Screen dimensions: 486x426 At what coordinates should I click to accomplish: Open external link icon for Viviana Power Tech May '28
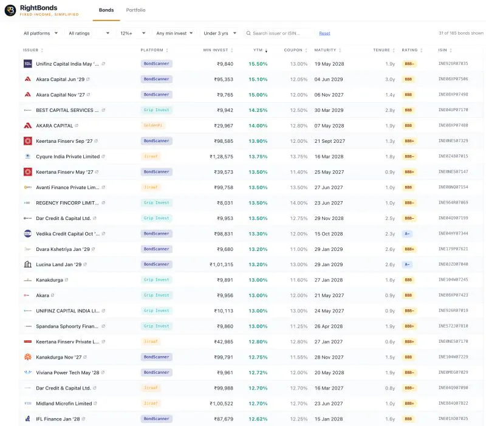(103, 373)
